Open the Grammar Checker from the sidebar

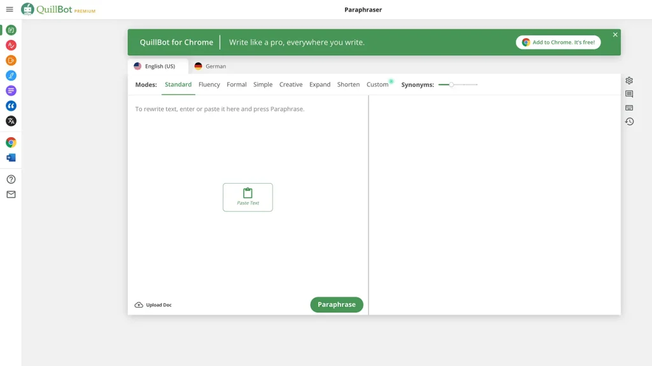pos(11,45)
